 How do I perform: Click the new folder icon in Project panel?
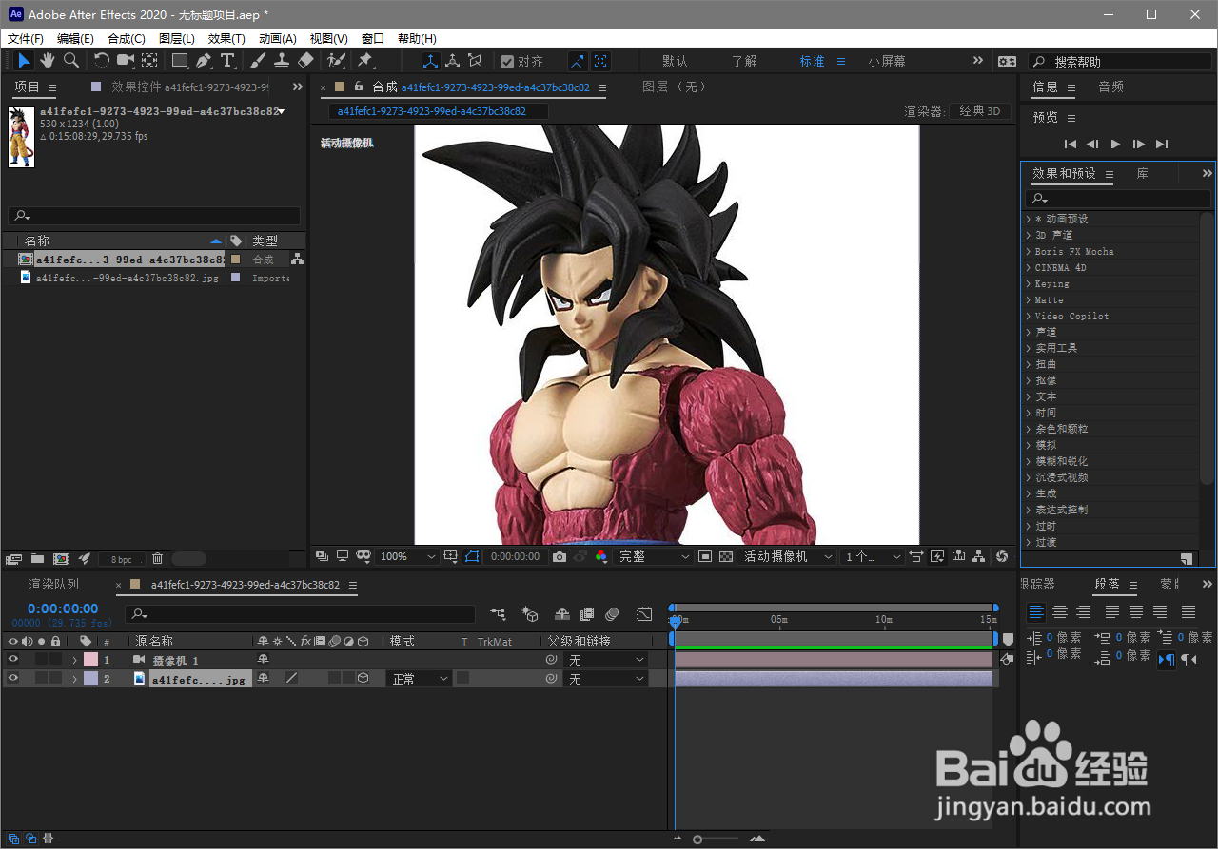[x=38, y=559]
